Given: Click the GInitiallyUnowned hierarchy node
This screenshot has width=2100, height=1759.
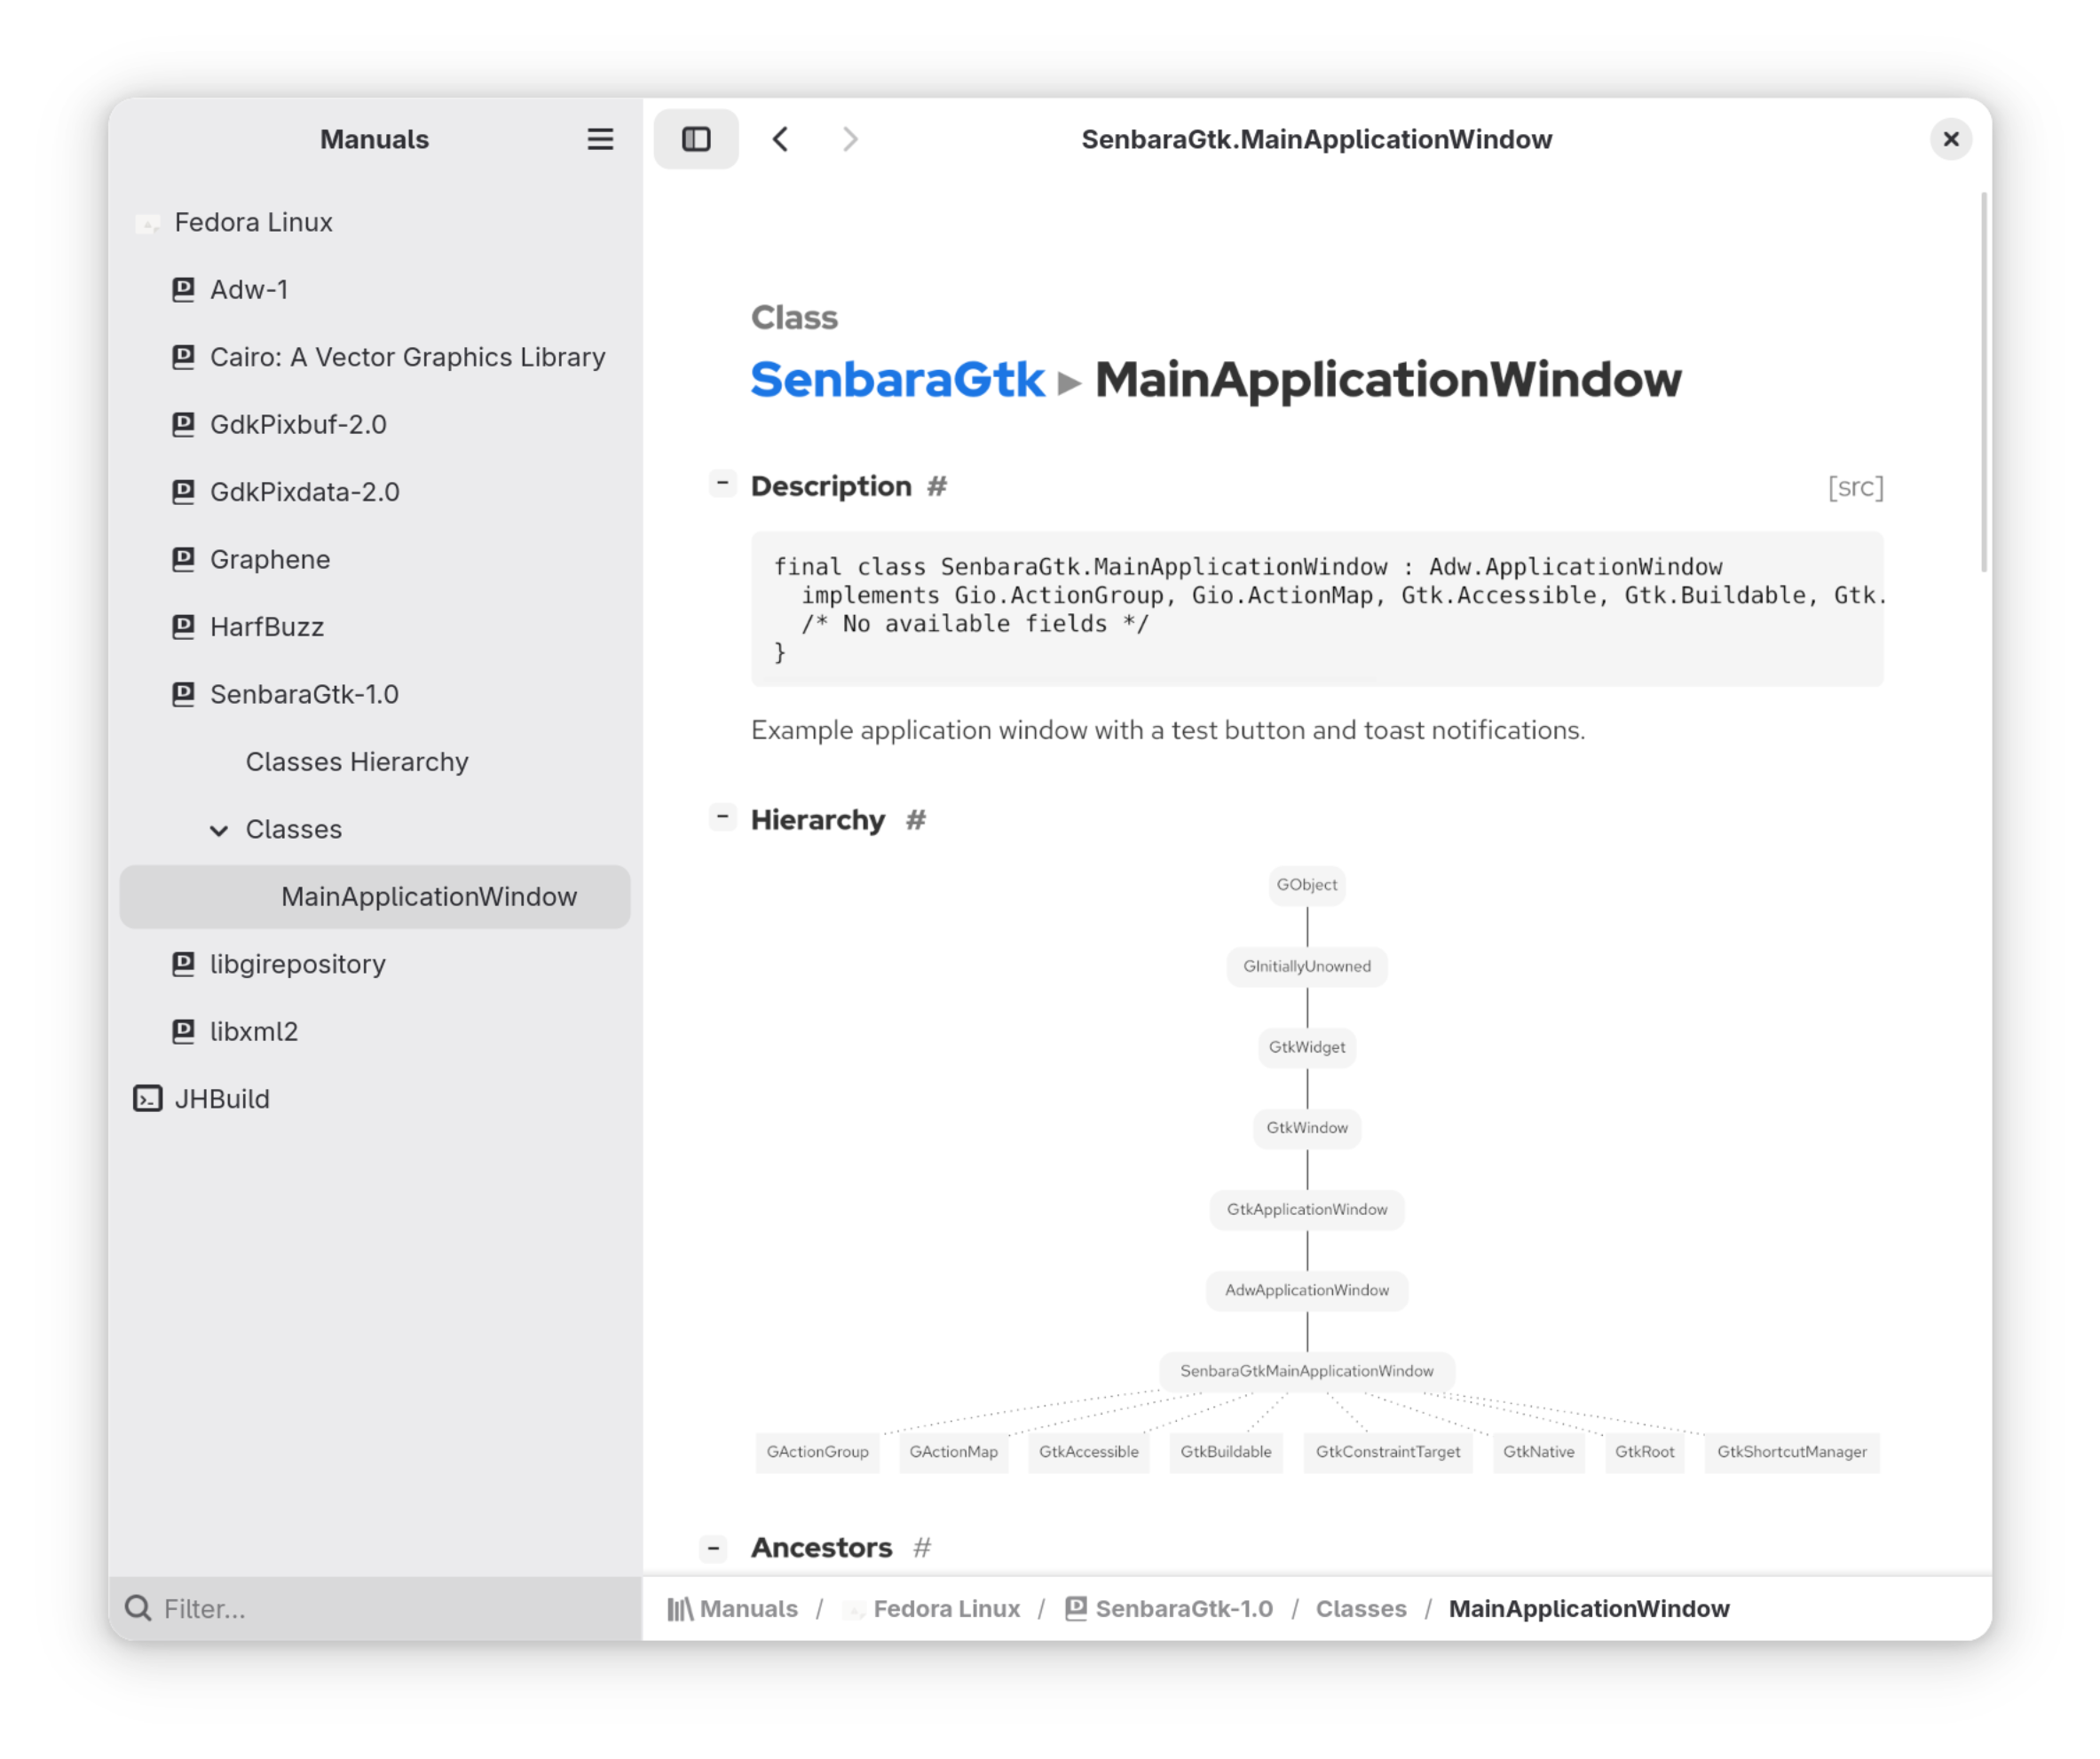Looking at the screenshot, I should (x=1306, y=966).
